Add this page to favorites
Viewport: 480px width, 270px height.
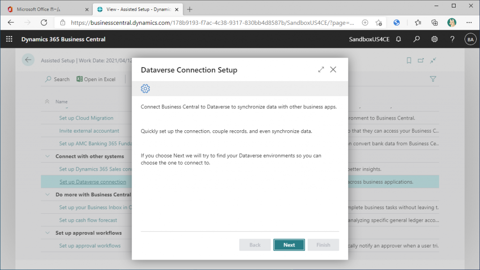tap(379, 22)
